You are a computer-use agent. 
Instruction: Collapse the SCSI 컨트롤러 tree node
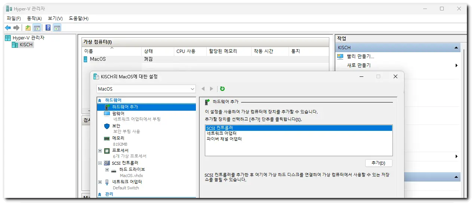point(100,163)
